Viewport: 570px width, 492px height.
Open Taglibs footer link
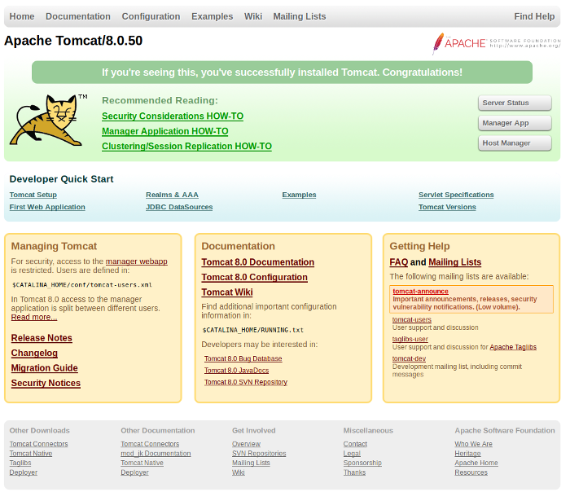coord(20,463)
